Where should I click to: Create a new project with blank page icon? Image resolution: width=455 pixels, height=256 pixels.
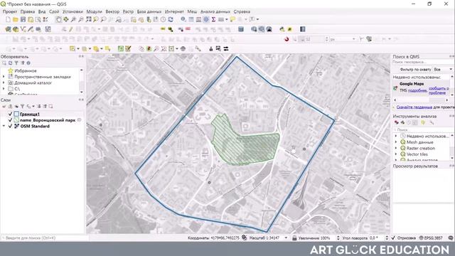point(8,19)
